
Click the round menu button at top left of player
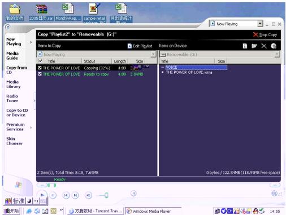[8, 27]
